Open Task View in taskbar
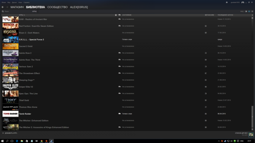 pos(12,141)
